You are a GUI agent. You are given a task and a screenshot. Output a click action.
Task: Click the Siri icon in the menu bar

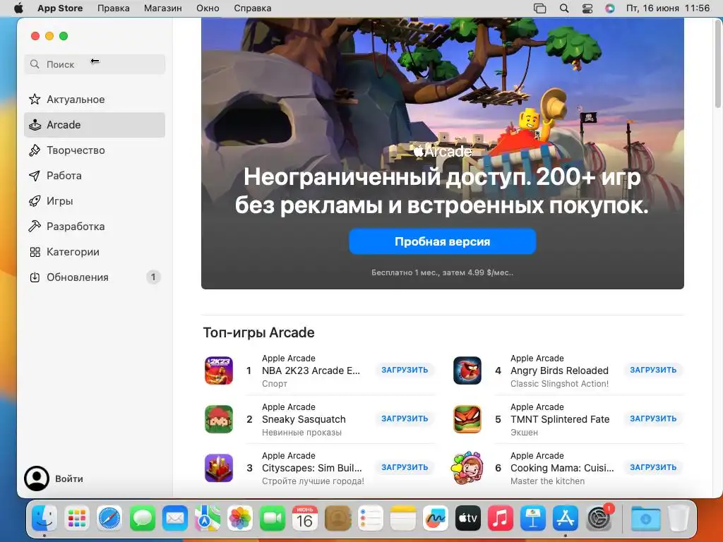click(x=609, y=8)
